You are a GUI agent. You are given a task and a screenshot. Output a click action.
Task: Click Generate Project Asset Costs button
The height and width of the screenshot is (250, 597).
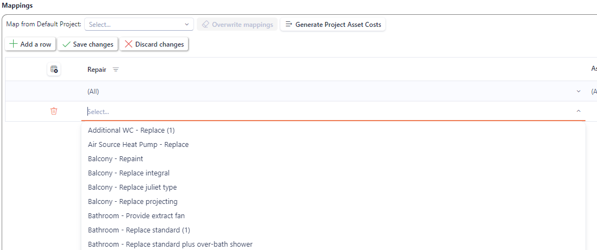(333, 25)
